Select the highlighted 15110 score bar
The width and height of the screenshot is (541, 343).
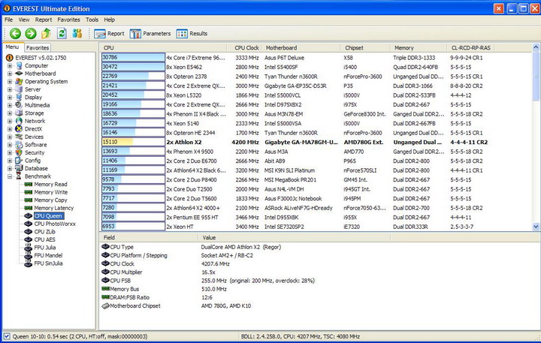pyautogui.click(x=133, y=142)
